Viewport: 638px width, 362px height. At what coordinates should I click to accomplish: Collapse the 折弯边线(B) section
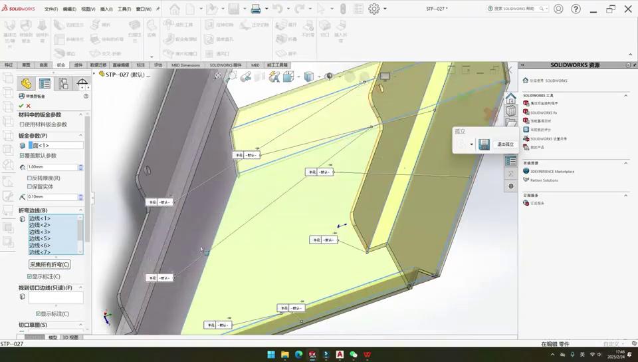(x=81, y=210)
